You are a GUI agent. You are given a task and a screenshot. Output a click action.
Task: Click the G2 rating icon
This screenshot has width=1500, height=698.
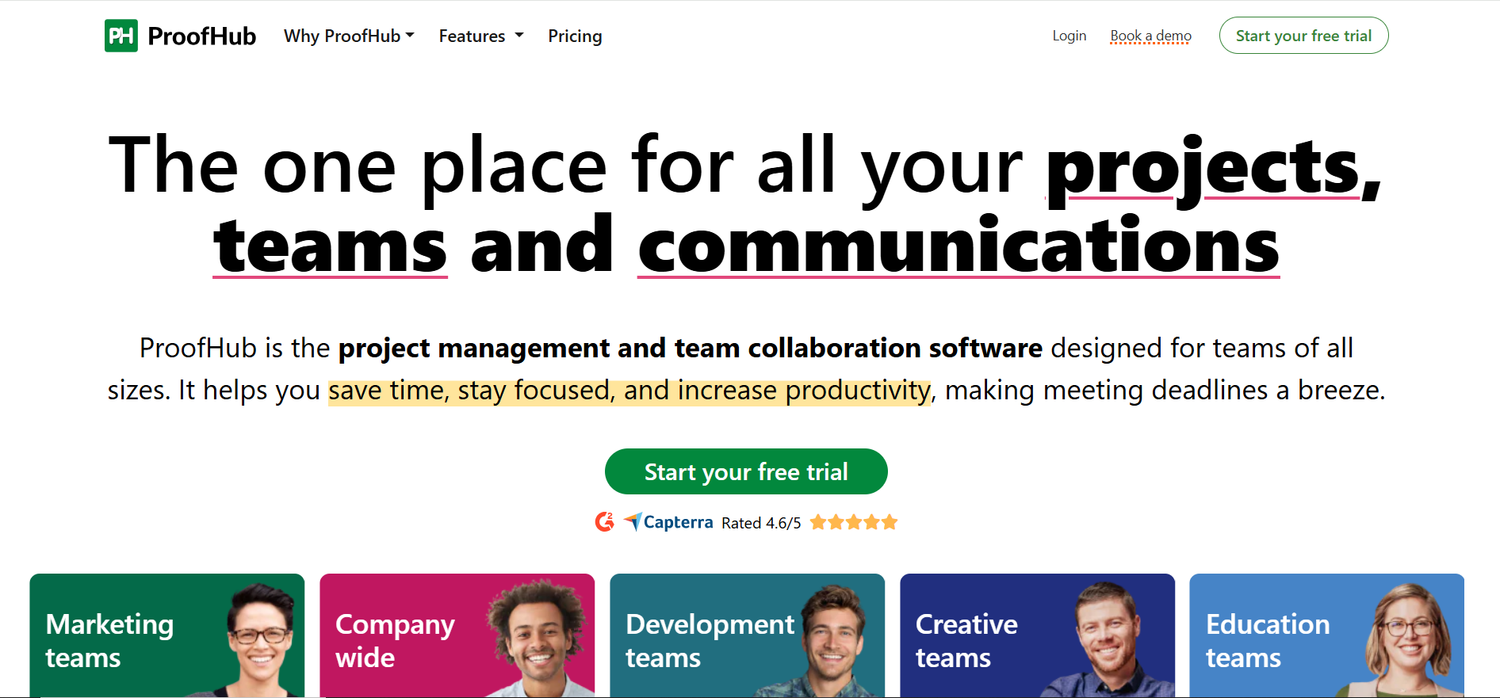pyautogui.click(x=605, y=521)
